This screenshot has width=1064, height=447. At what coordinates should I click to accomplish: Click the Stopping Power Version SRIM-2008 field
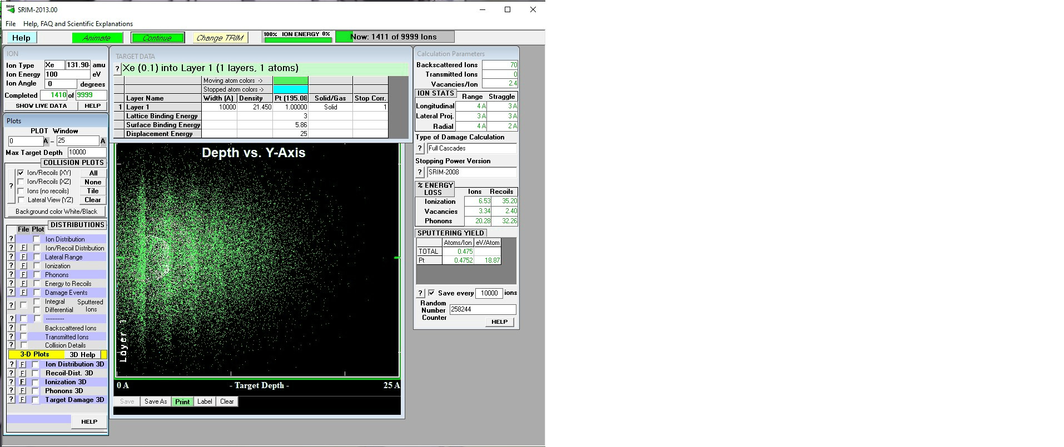471,172
